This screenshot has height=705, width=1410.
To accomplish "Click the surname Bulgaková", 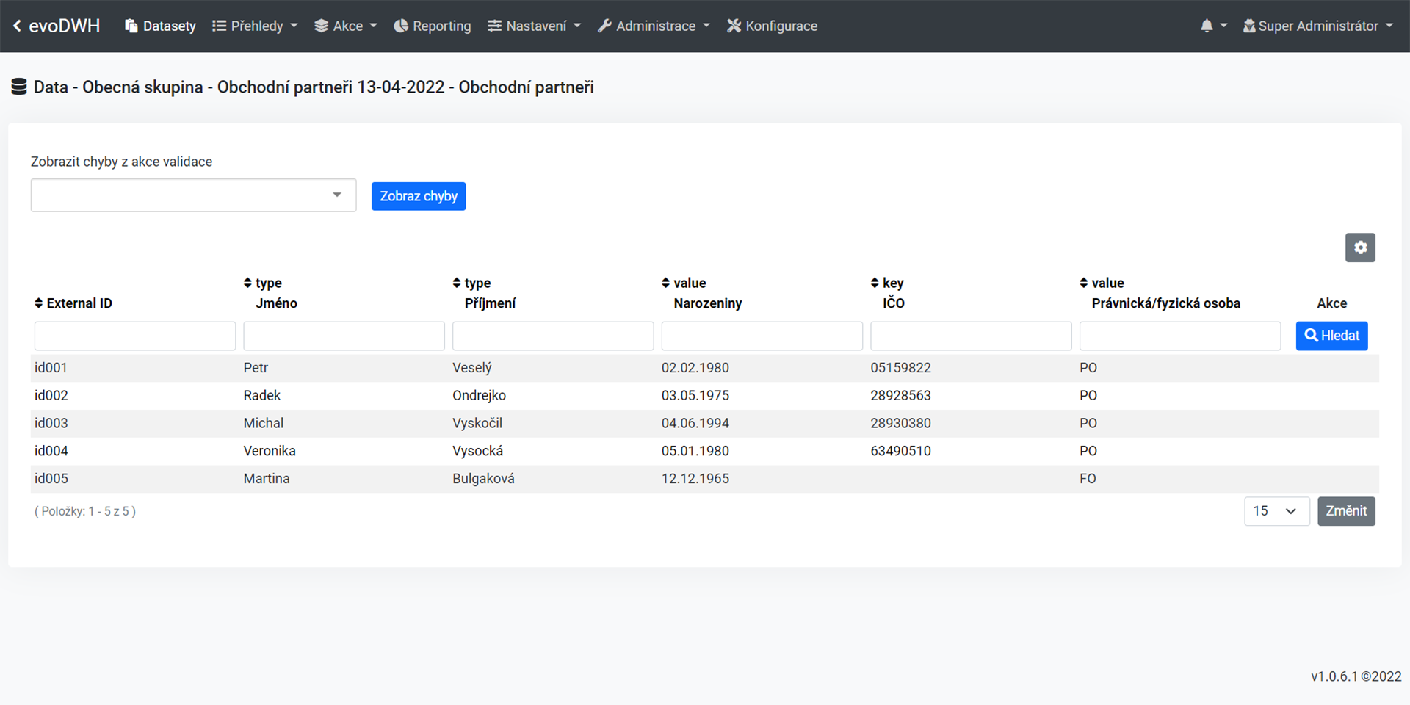I will pyautogui.click(x=483, y=479).
